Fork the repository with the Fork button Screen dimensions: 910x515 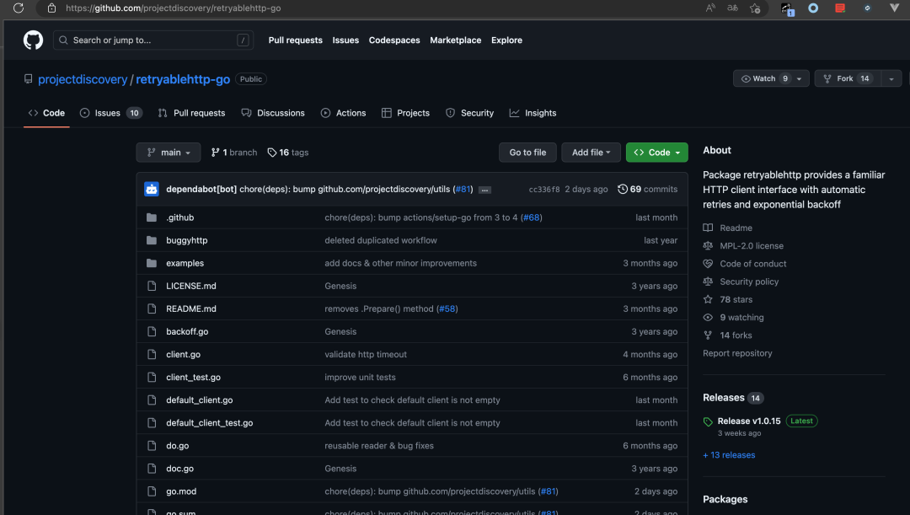pos(848,78)
